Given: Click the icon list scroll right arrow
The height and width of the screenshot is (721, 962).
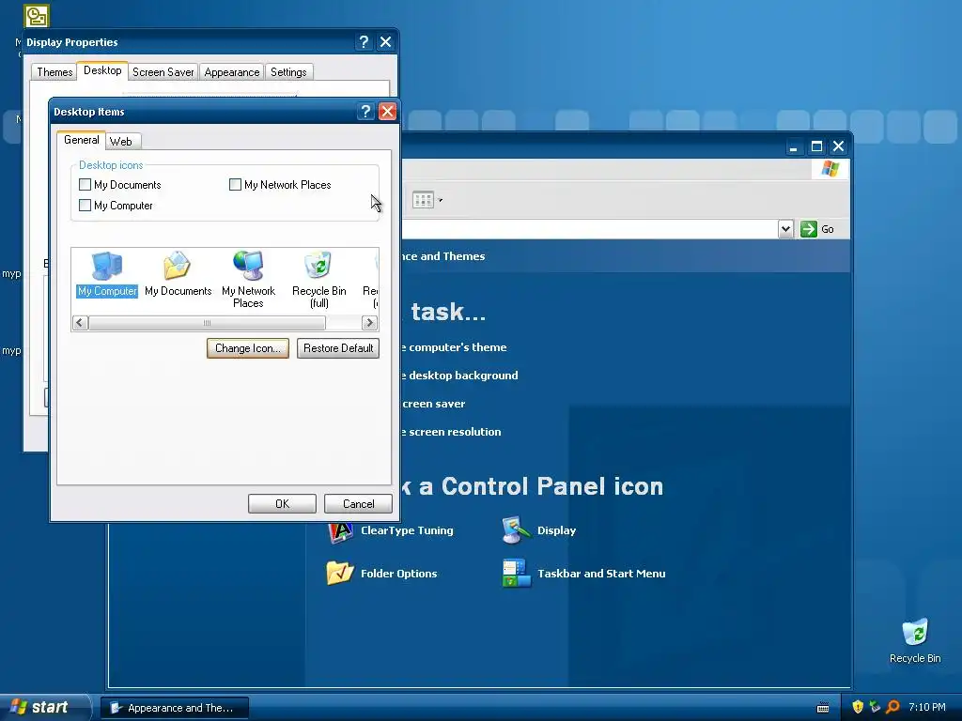Looking at the screenshot, I should [x=369, y=323].
